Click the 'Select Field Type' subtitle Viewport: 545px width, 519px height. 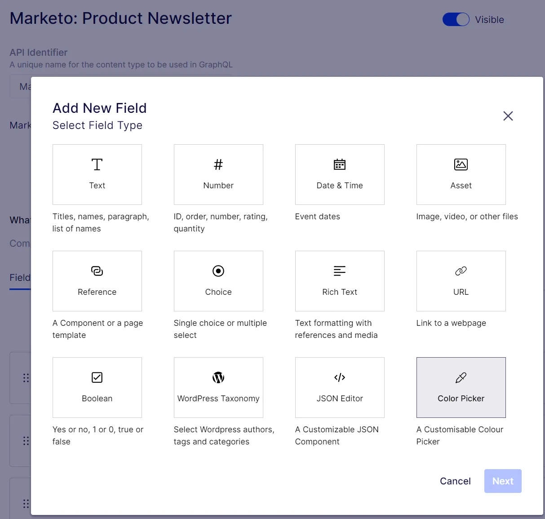point(97,125)
